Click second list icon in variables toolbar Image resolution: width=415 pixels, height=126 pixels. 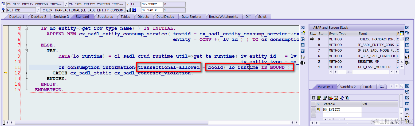coord(325,98)
